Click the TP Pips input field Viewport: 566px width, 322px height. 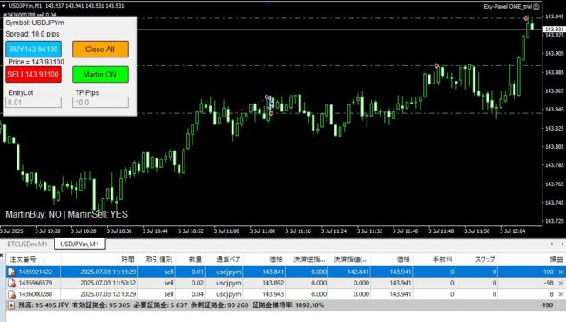click(x=100, y=103)
